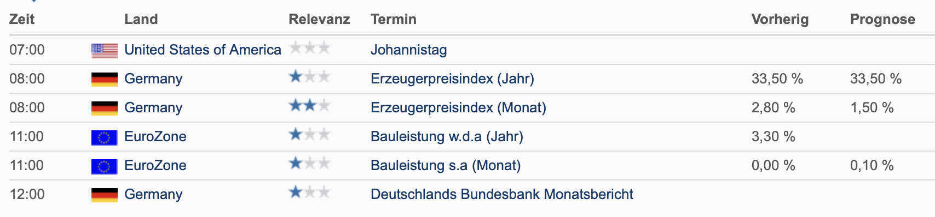Click the Prognose column header
Screen dimensions: 935x217
click(x=882, y=20)
